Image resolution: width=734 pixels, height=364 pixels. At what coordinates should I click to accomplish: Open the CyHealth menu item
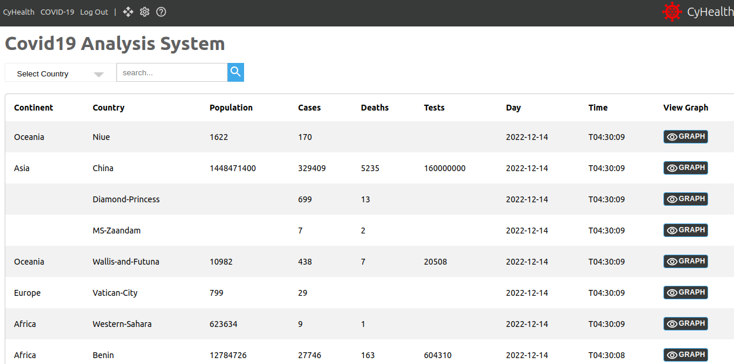(19, 12)
